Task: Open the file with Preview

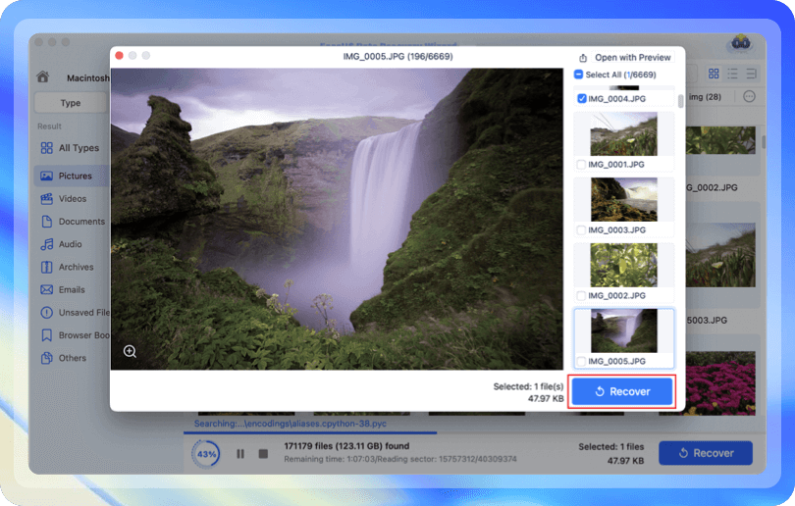Action: [x=632, y=57]
